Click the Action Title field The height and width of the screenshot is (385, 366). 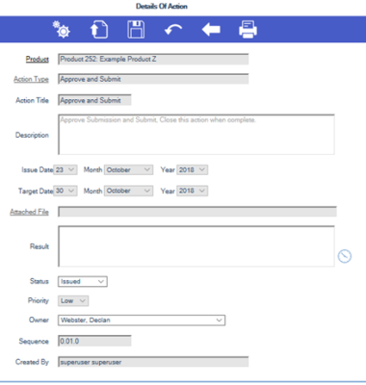click(x=94, y=100)
